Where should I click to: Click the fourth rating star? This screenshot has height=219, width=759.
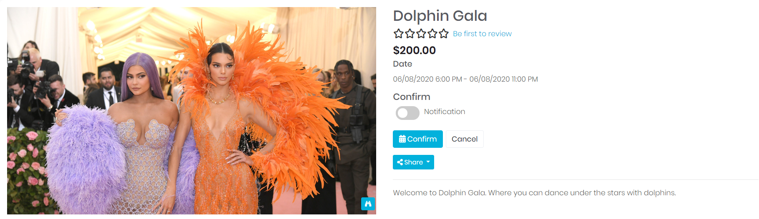432,34
